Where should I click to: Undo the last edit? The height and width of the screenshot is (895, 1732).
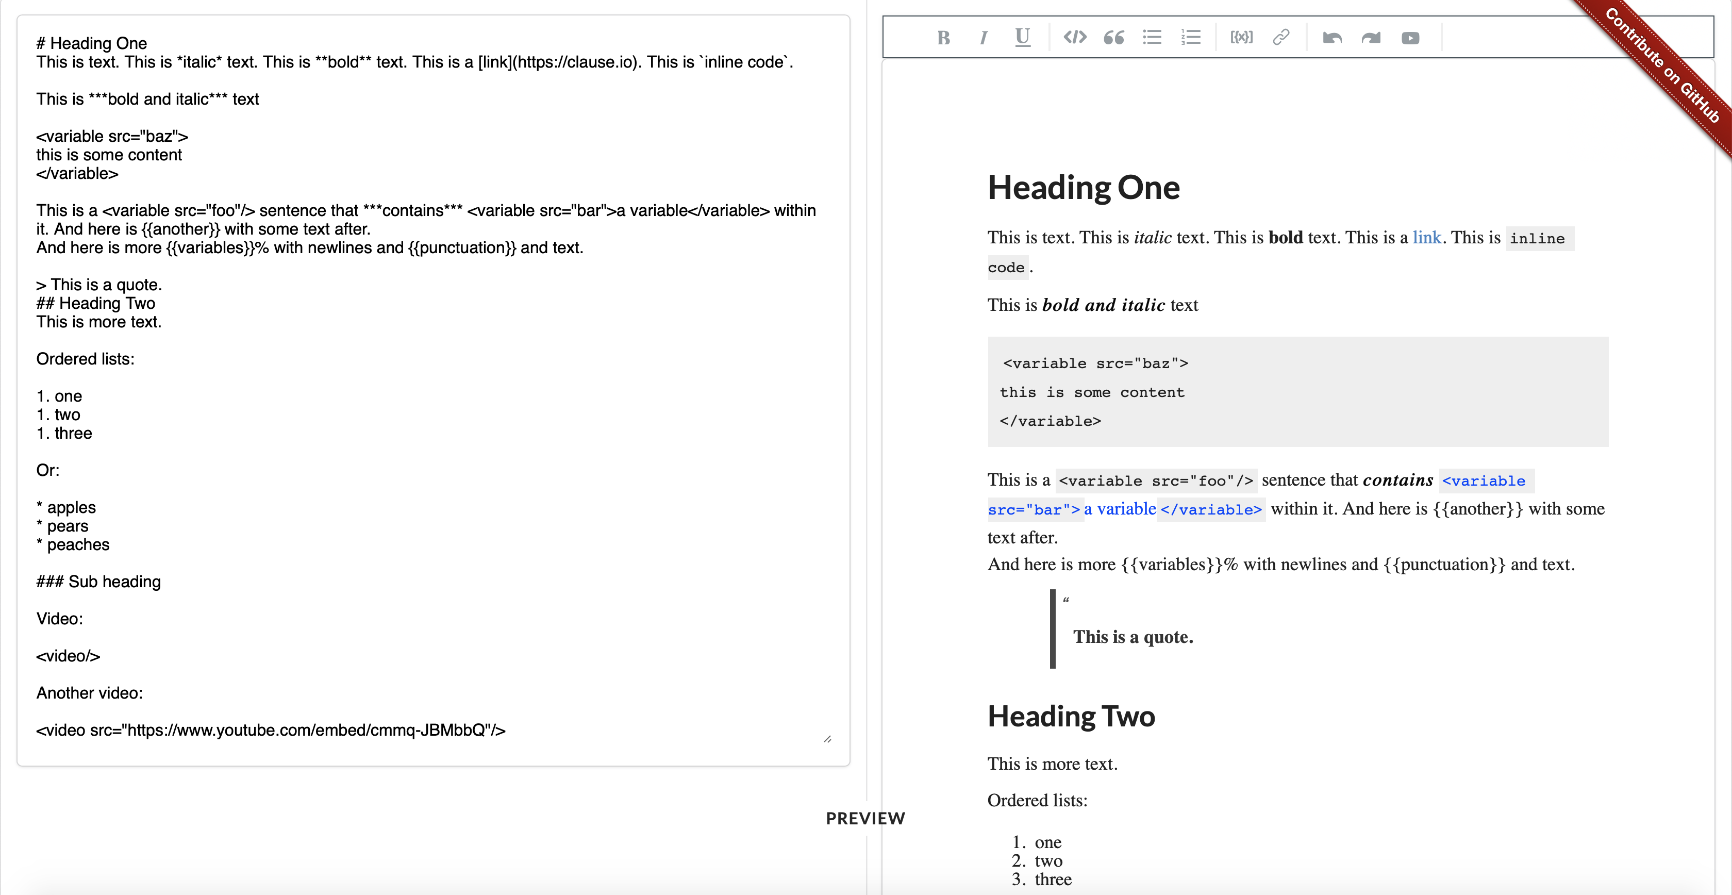[1332, 38]
